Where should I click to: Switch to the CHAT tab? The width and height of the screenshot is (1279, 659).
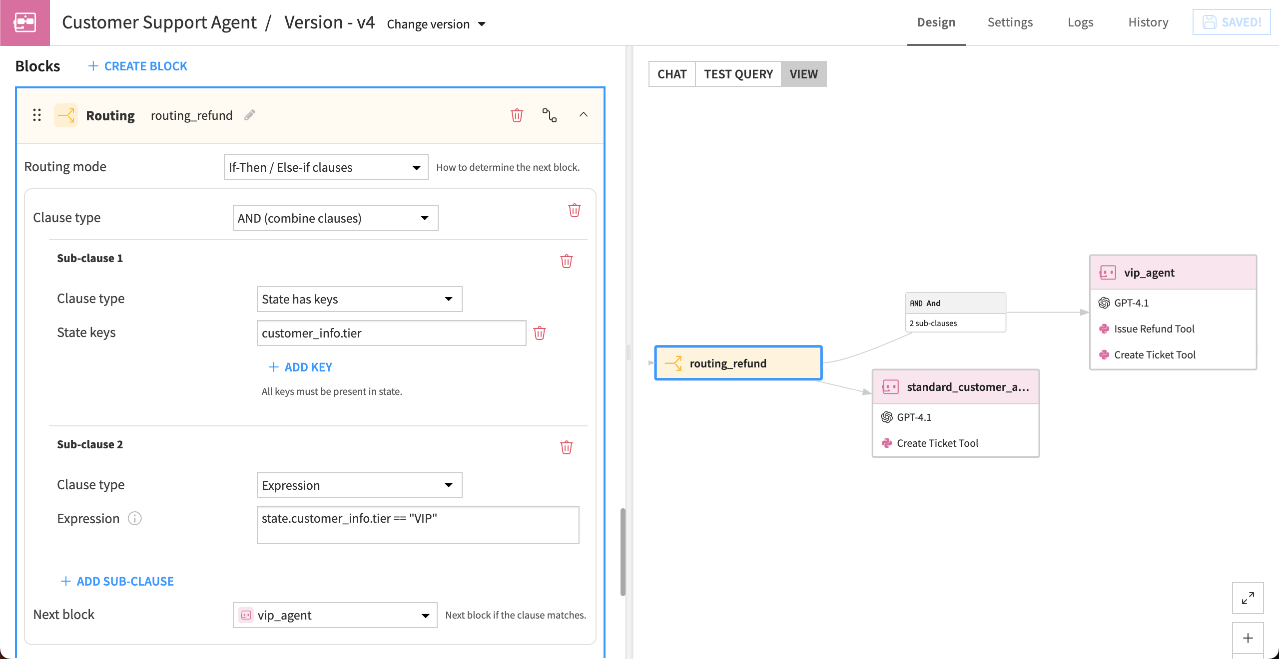(x=671, y=74)
